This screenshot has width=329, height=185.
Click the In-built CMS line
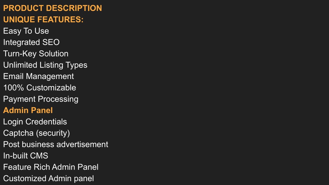click(x=26, y=156)
